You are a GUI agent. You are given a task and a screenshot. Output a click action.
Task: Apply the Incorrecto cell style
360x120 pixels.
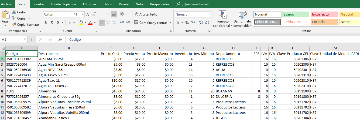[324, 14]
